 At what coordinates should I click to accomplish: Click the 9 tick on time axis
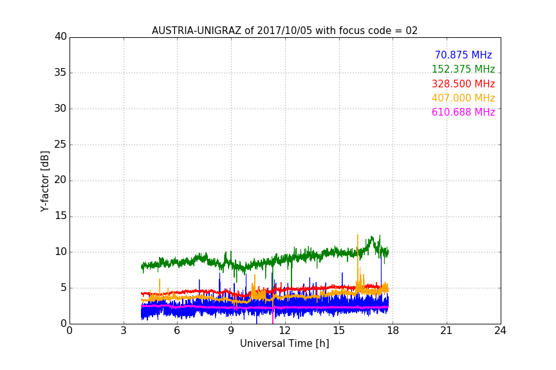click(231, 331)
